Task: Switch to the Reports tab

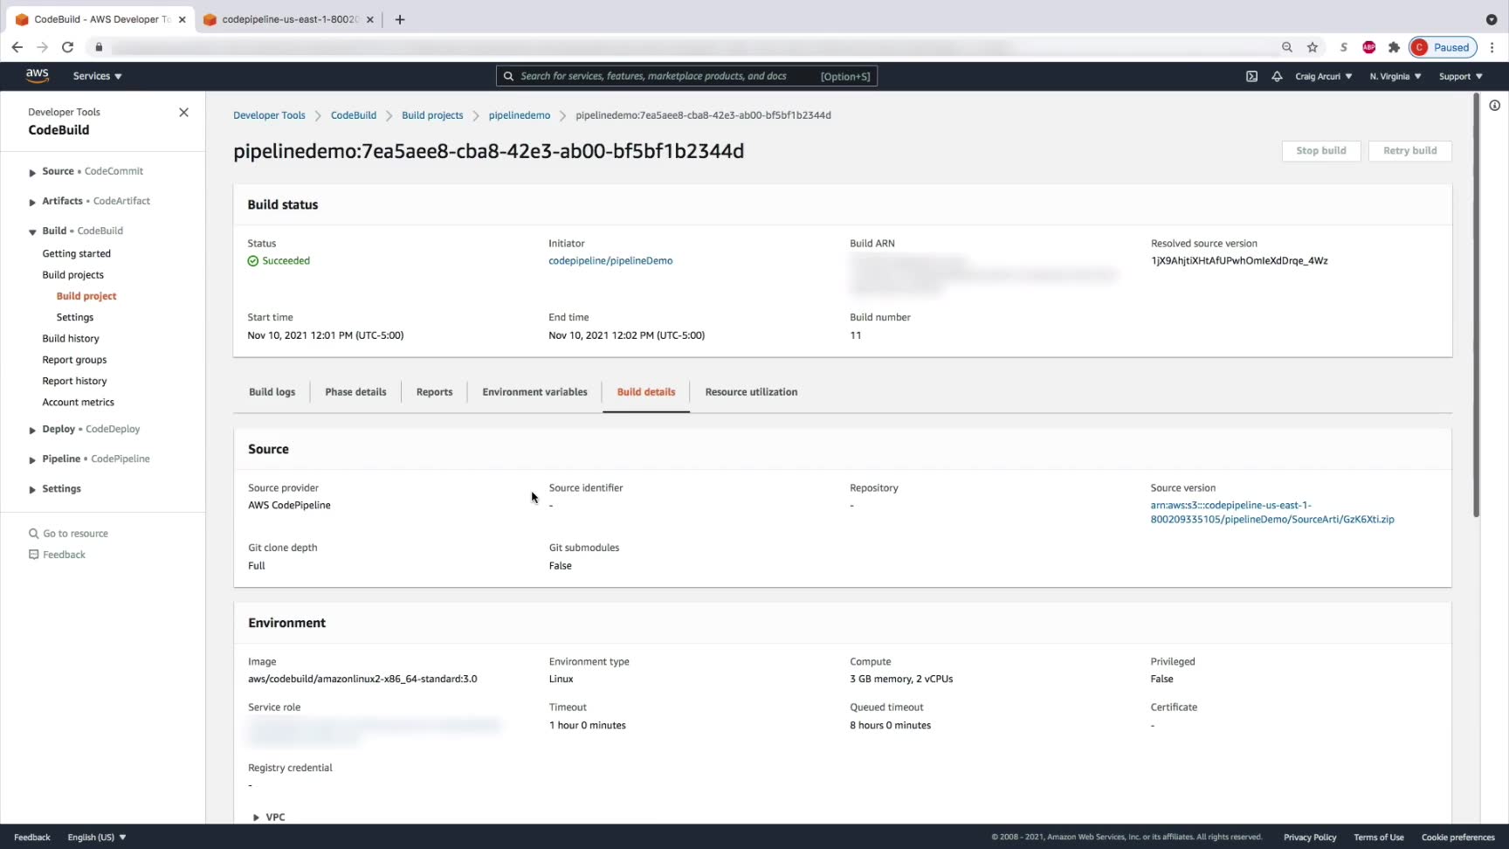Action: pos(434,392)
